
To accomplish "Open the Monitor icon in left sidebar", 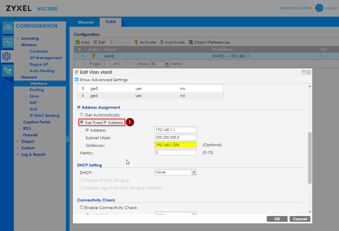I will tap(7, 42).
